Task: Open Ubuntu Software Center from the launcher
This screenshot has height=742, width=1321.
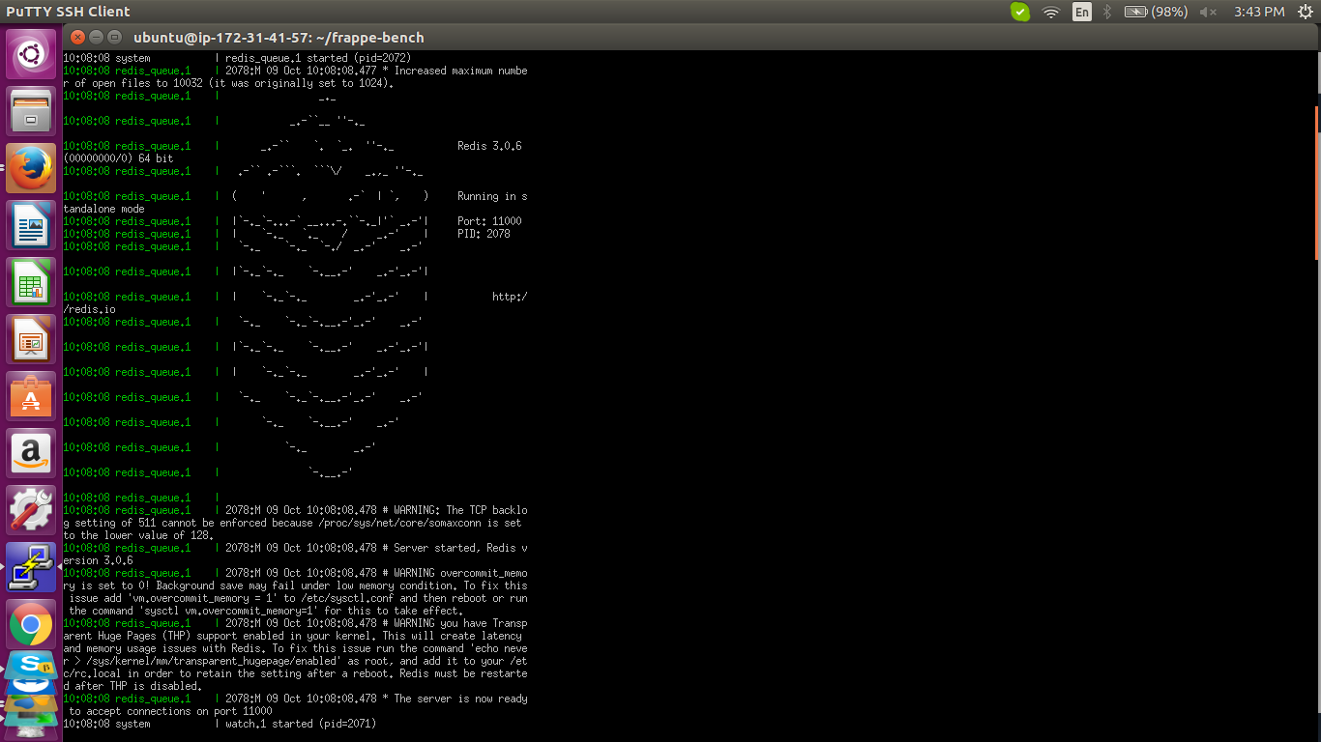Action: point(31,396)
